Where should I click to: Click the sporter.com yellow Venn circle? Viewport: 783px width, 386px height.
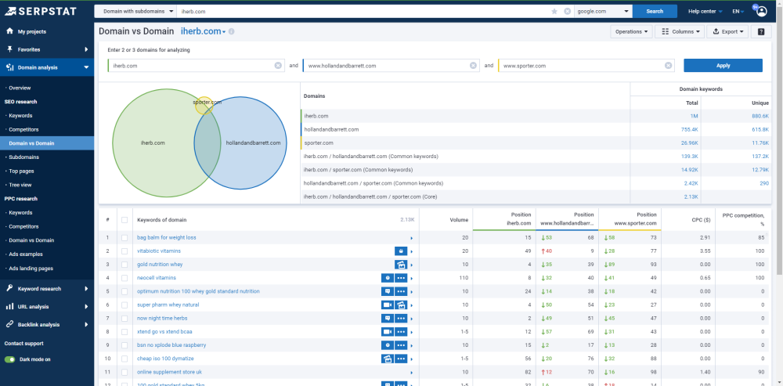tap(204, 106)
